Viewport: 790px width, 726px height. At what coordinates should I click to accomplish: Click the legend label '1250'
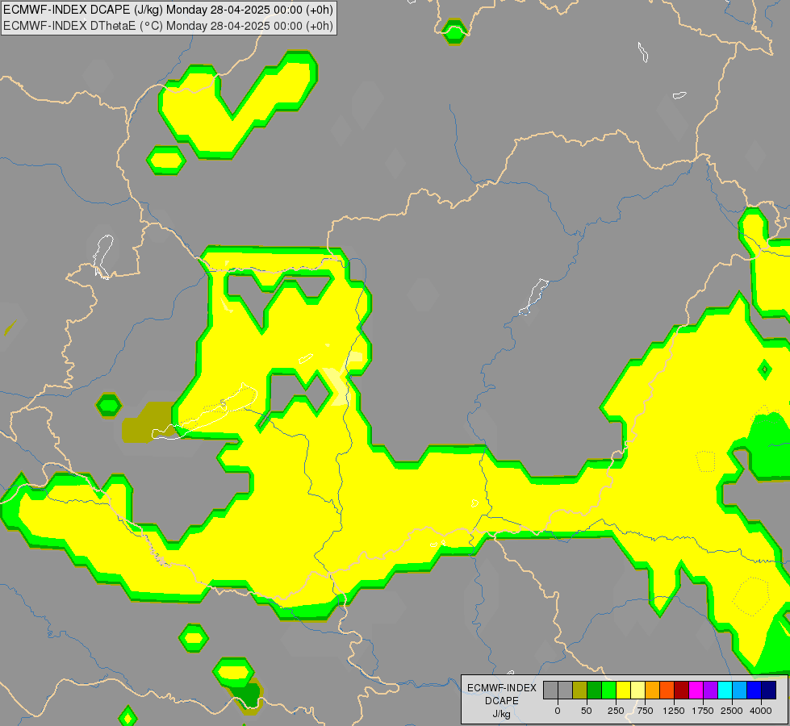(674, 711)
